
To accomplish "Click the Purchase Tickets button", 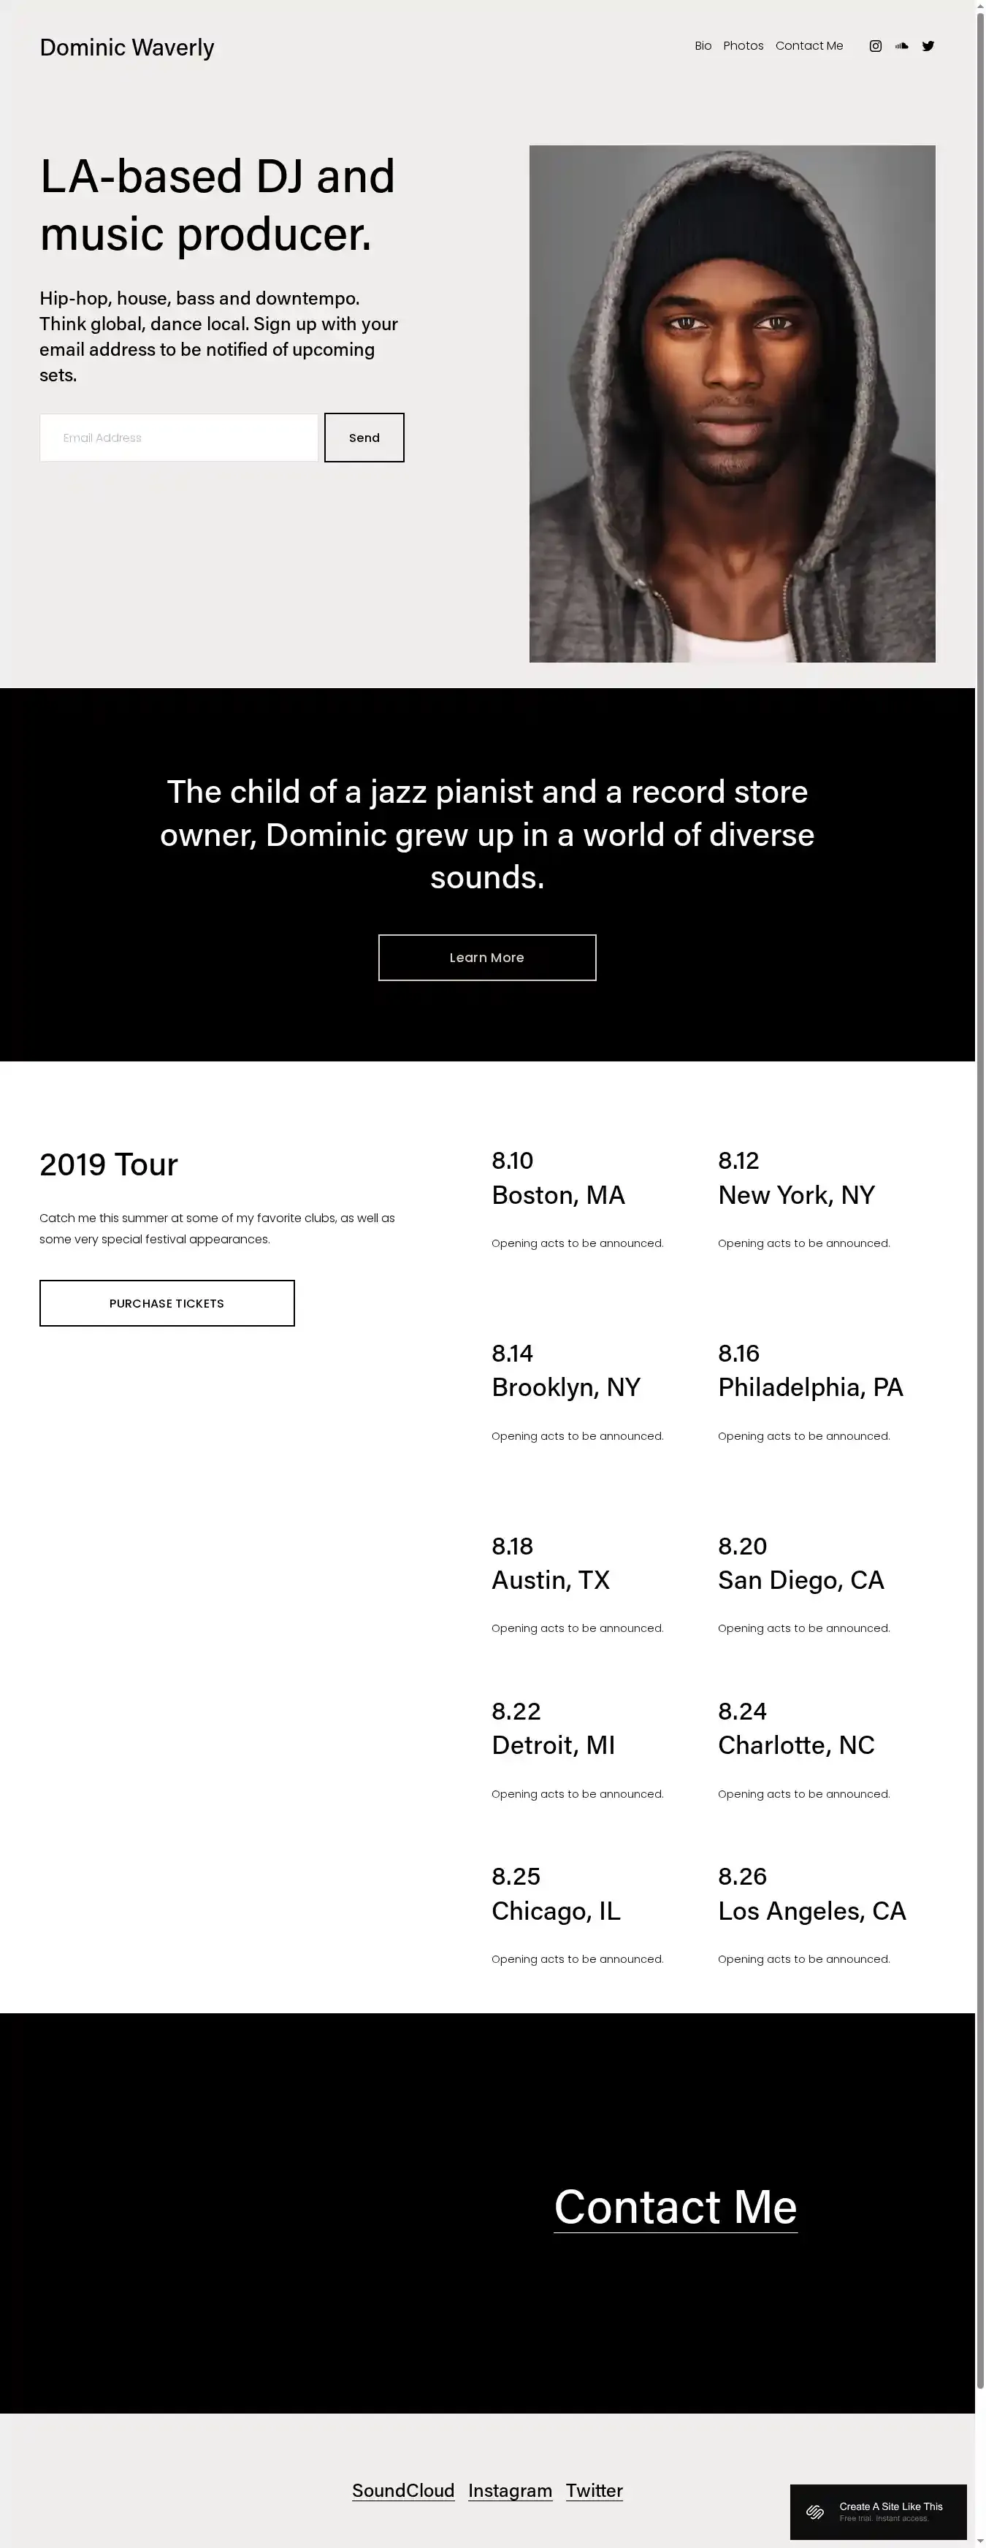I will 167,1304.
